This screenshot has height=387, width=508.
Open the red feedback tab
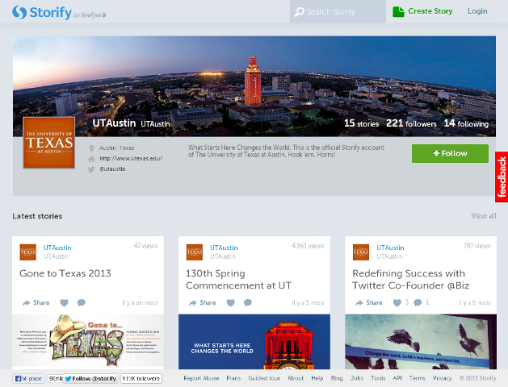pos(502,177)
